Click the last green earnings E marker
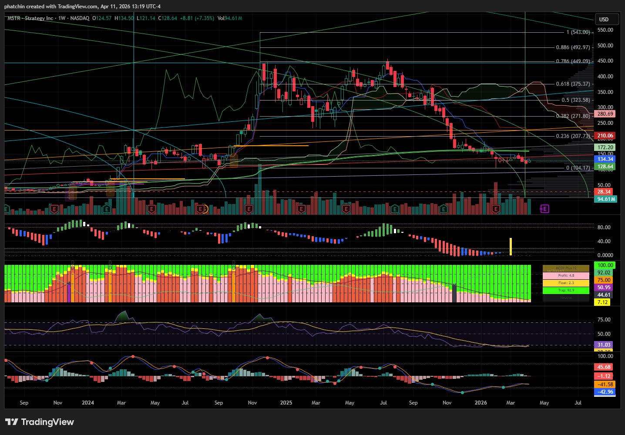This screenshot has height=435, width=625. coord(443,209)
